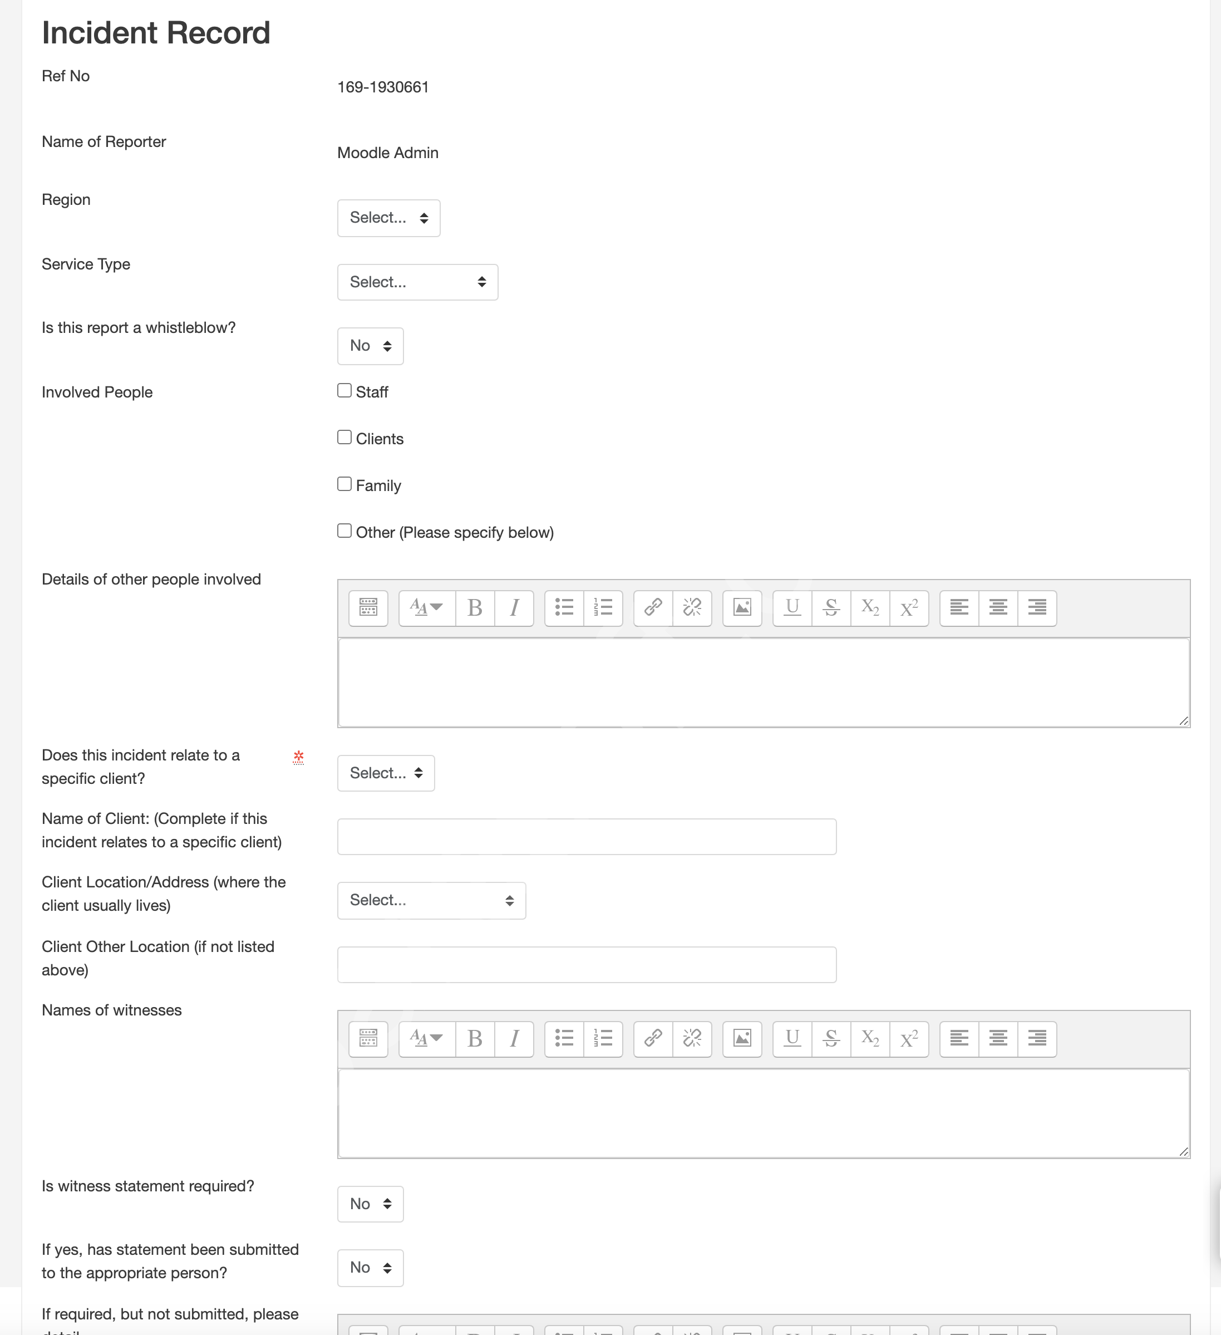Center align in Details of other people editor
This screenshot has width=1221, height=1335.
(998, 608)
